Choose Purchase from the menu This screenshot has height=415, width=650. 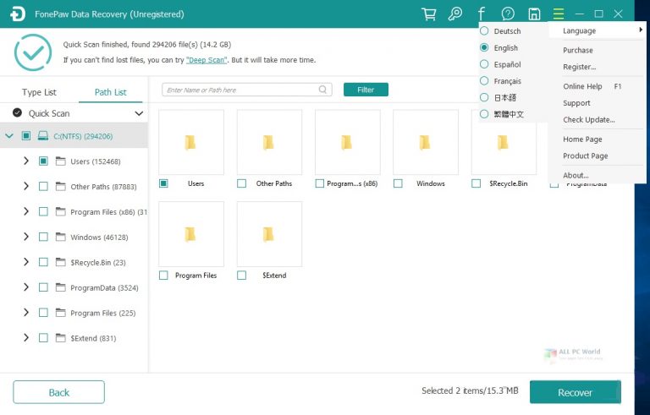578,50
